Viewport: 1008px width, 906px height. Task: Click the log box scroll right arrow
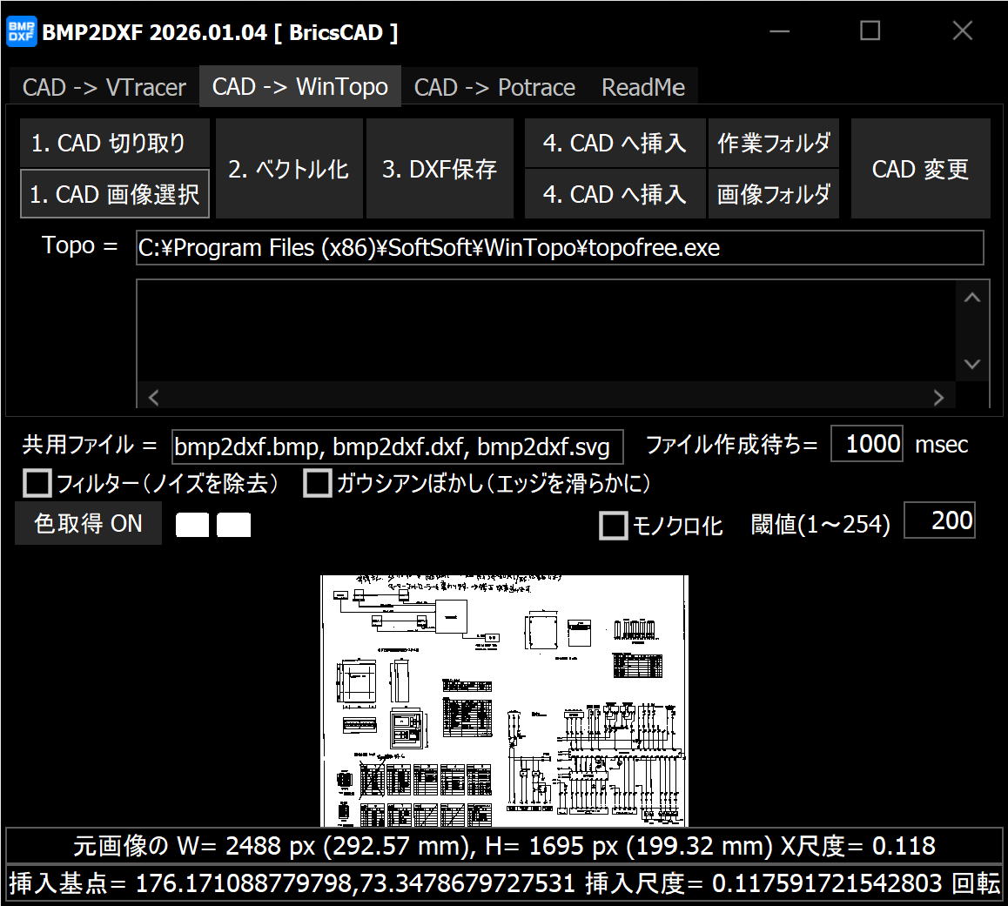point(938,398)
